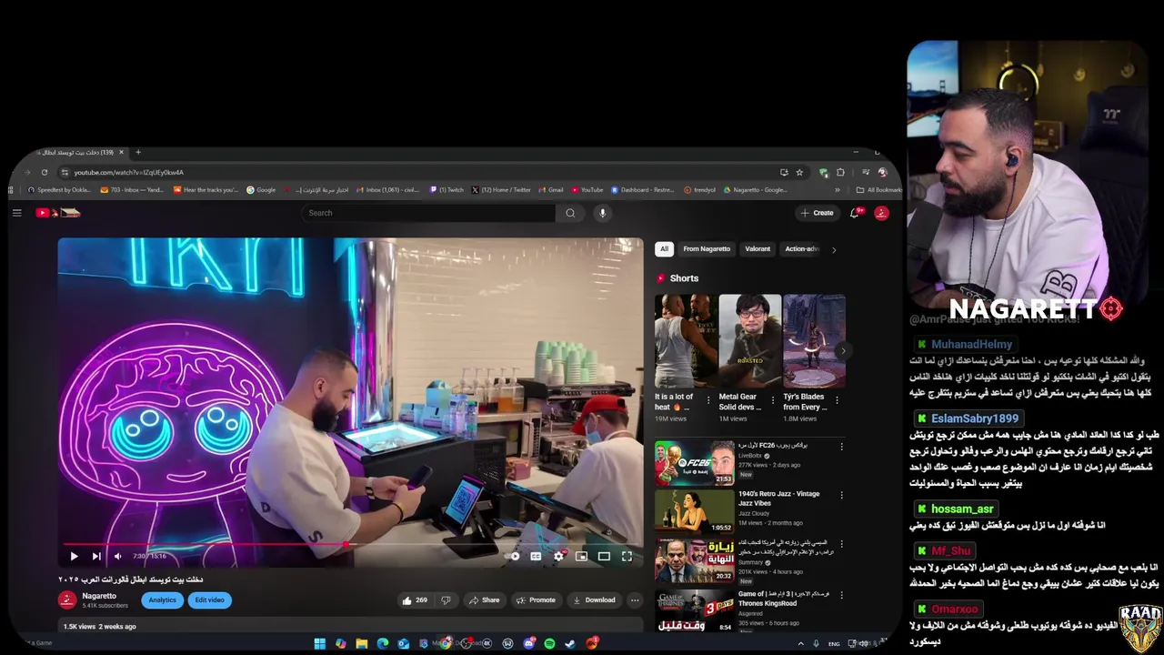Viewport: 1164px width, 655px height.
Task: Open the Speedtest by Ookla bookmark
Action: coord(59,190)
